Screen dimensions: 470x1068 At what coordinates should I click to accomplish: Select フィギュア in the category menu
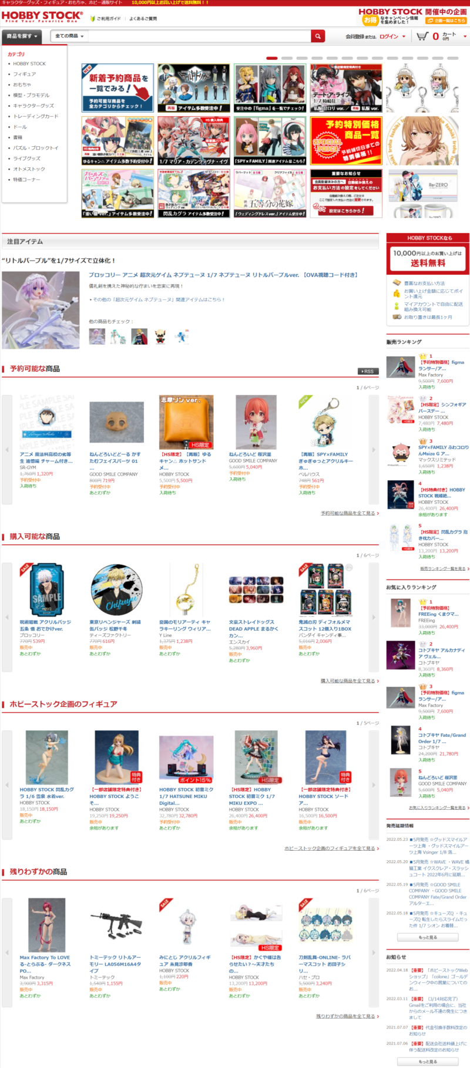click(x=25, y=74)
